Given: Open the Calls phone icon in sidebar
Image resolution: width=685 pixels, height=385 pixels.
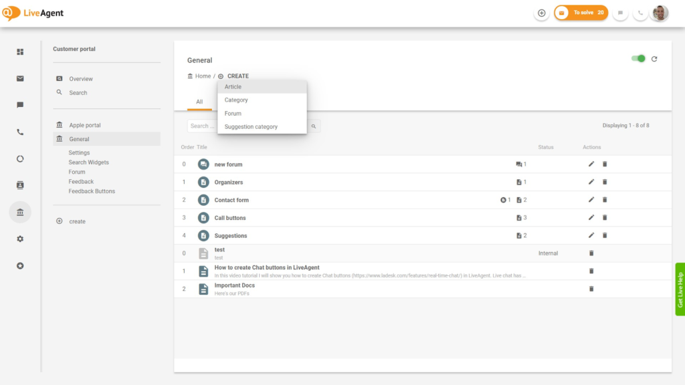Looking at the screenshot, I should click(x=20, y=132).
